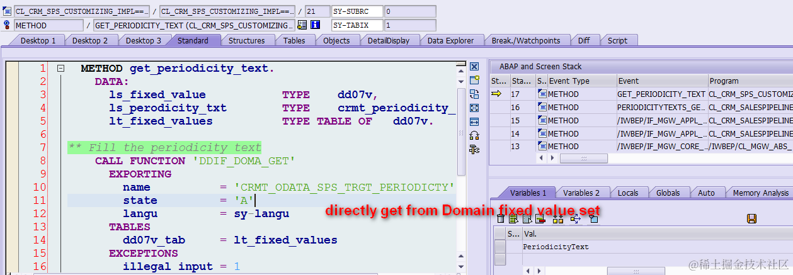The width and height of the screenshot is (793, 275).
Task: Click the yellow layout icon in Variables toolbar
Action: pos(557,219)
